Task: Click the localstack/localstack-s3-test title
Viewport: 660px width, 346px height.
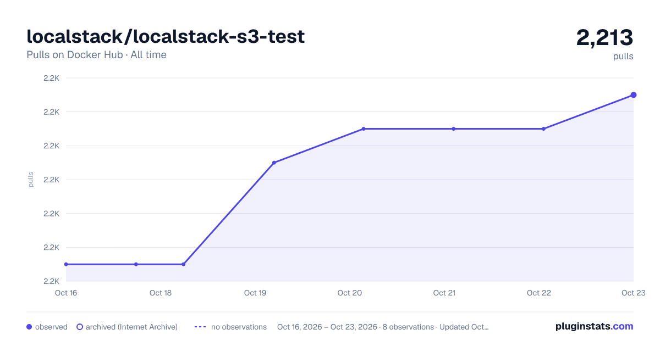Action: [166, 36]
